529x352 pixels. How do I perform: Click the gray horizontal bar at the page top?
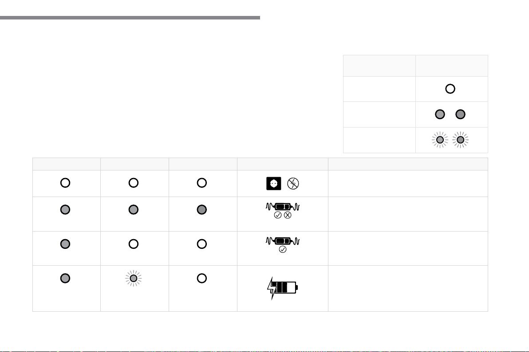click(130, 18)
